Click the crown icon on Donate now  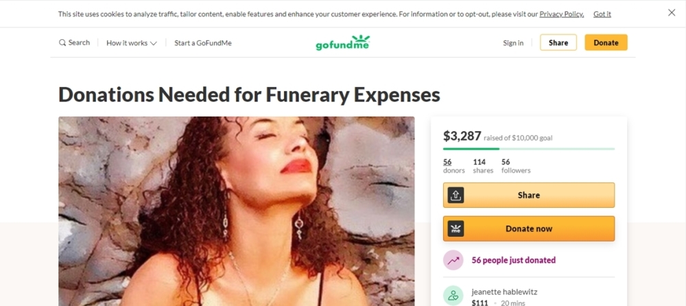(456, 228)
